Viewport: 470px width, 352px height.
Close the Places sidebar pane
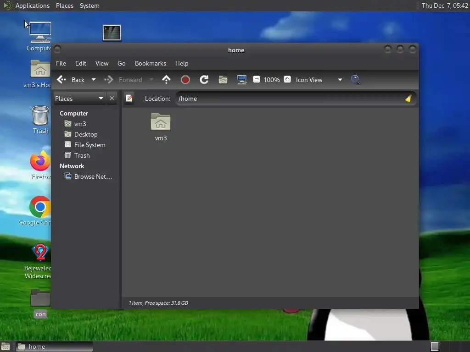coord(112,98)
